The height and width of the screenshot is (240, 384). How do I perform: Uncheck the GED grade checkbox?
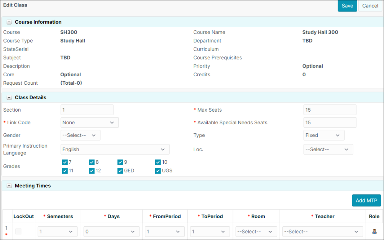pyautogui.click(x=120, y=171)
